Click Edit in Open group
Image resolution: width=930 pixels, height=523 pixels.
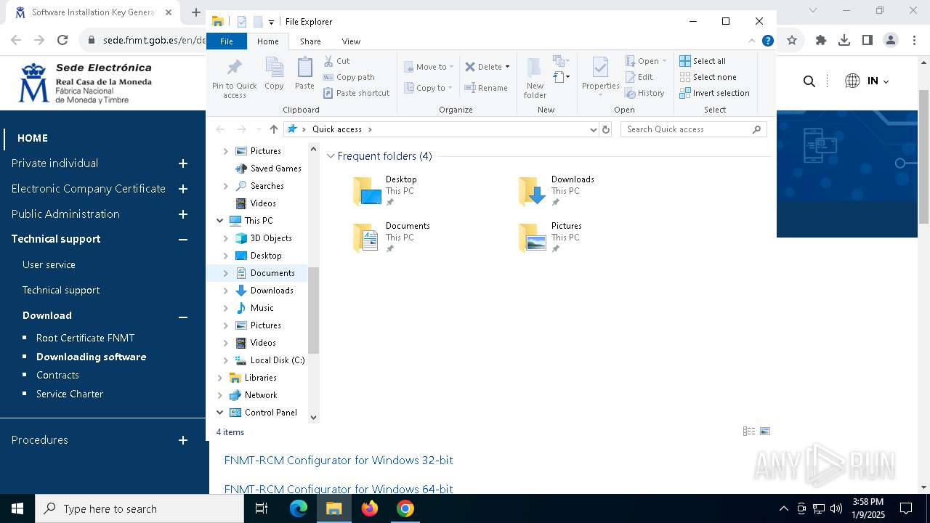[x=639, y=77]
